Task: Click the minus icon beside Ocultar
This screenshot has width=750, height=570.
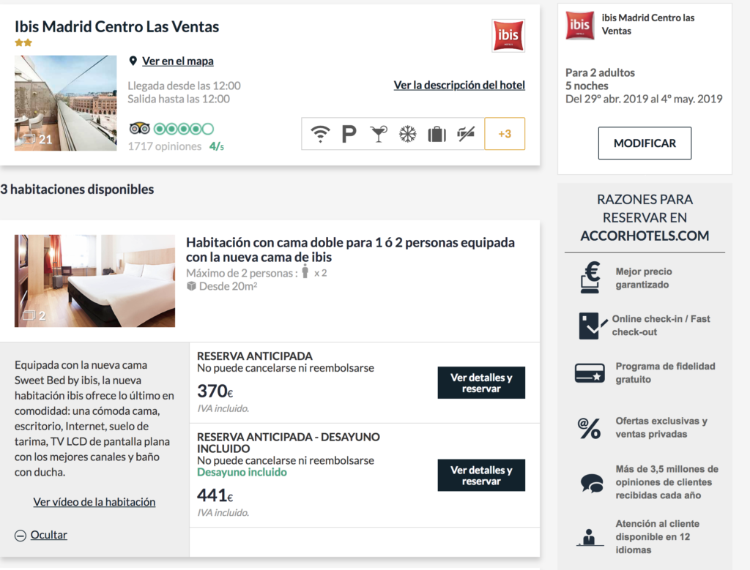Action: point(20,536)
